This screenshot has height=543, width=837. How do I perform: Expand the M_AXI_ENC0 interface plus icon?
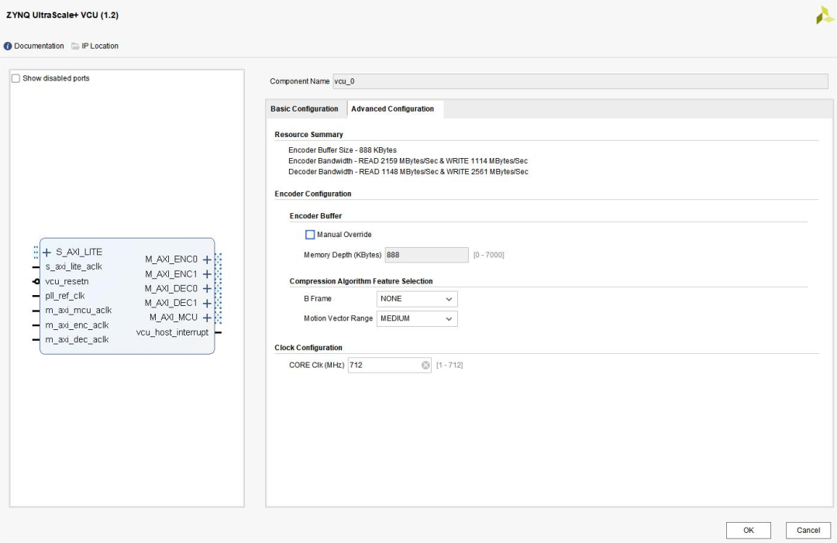pos(207,259)
